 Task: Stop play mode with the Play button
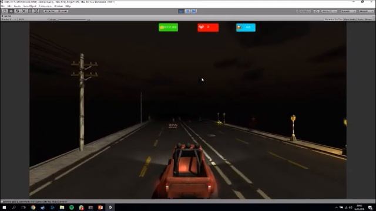coord(182,11)
